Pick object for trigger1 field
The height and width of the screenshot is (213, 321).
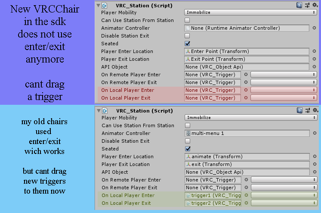tap(246, 196)
